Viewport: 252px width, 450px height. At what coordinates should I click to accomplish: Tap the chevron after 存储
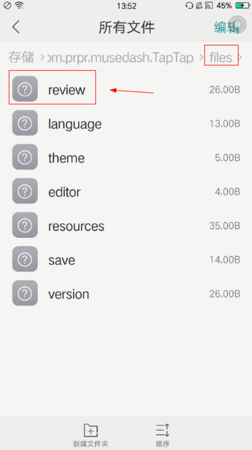(42, 57)
